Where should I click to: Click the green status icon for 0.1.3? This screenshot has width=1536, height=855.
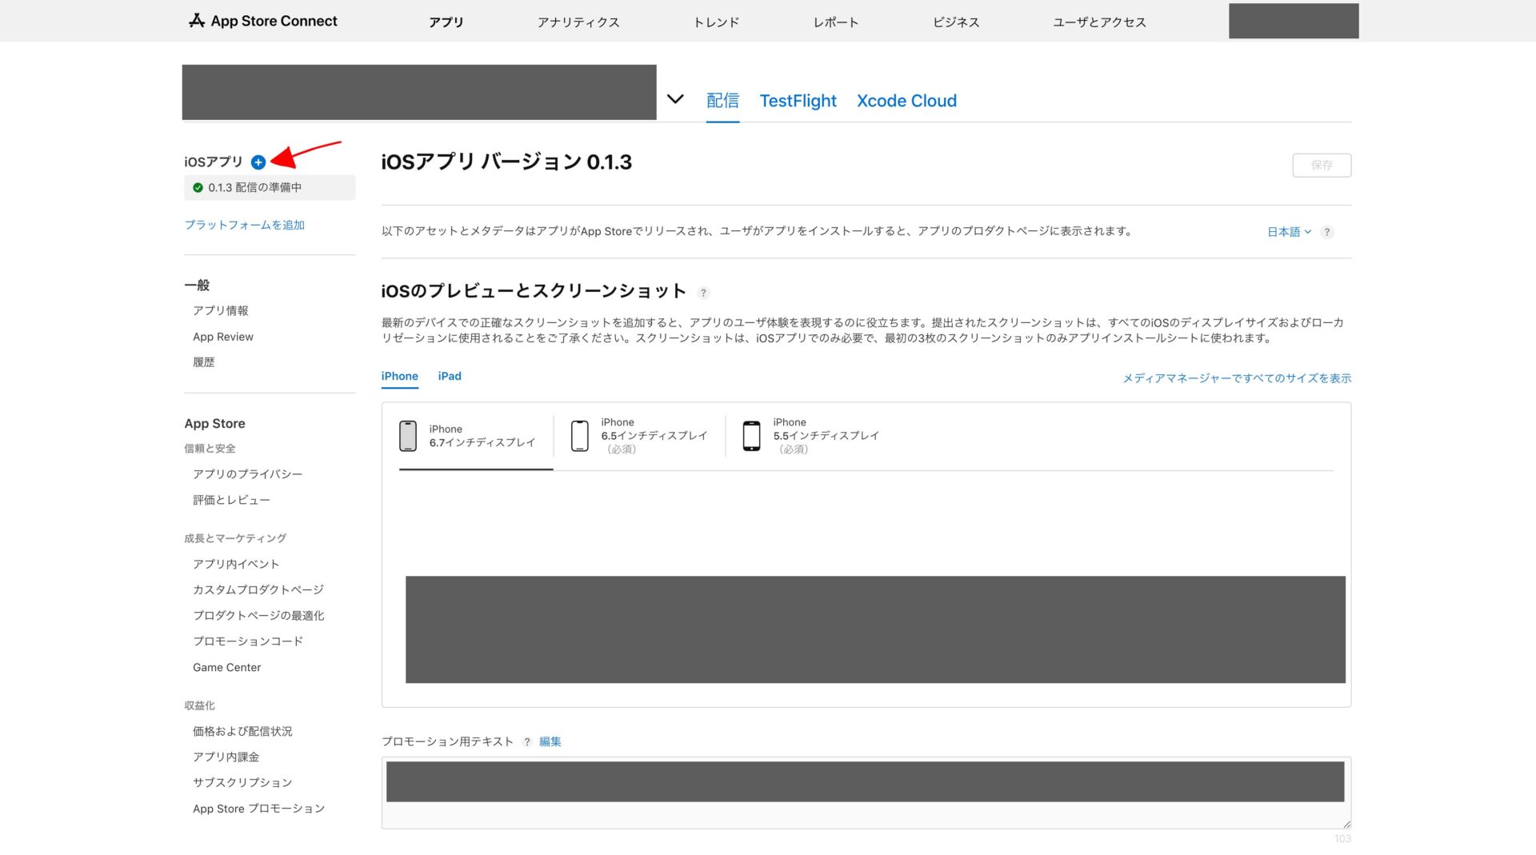pyautogui.click(x=198, y=187)
